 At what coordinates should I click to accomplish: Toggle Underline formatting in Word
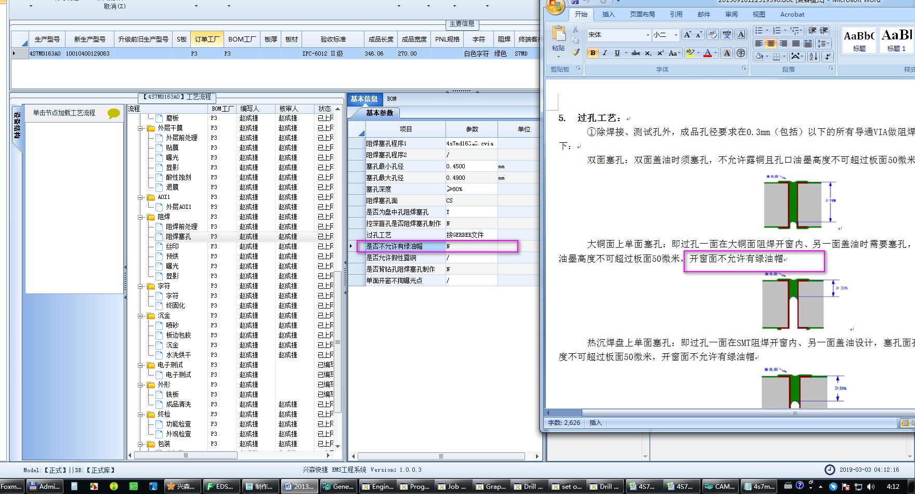pos(617,53)
